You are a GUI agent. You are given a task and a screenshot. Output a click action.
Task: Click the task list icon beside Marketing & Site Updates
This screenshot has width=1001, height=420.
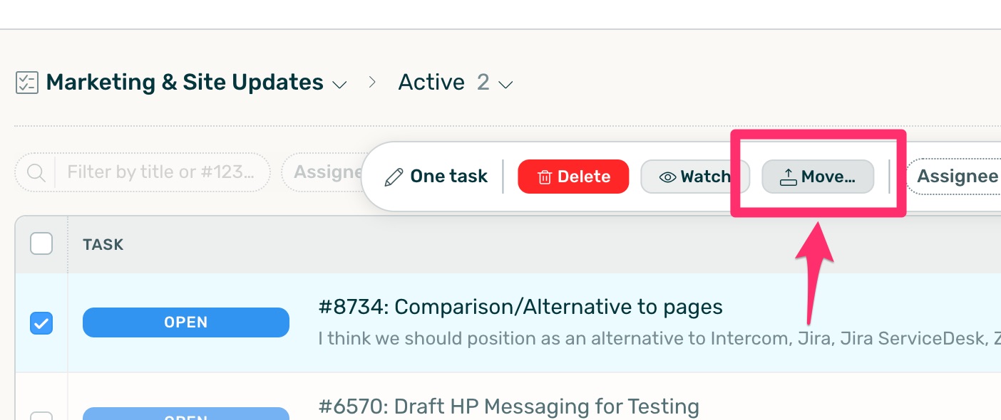[26, 83]
